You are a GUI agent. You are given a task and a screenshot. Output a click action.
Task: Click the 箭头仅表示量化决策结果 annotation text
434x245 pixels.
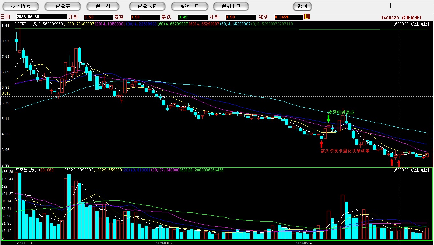tap(345, 151)
